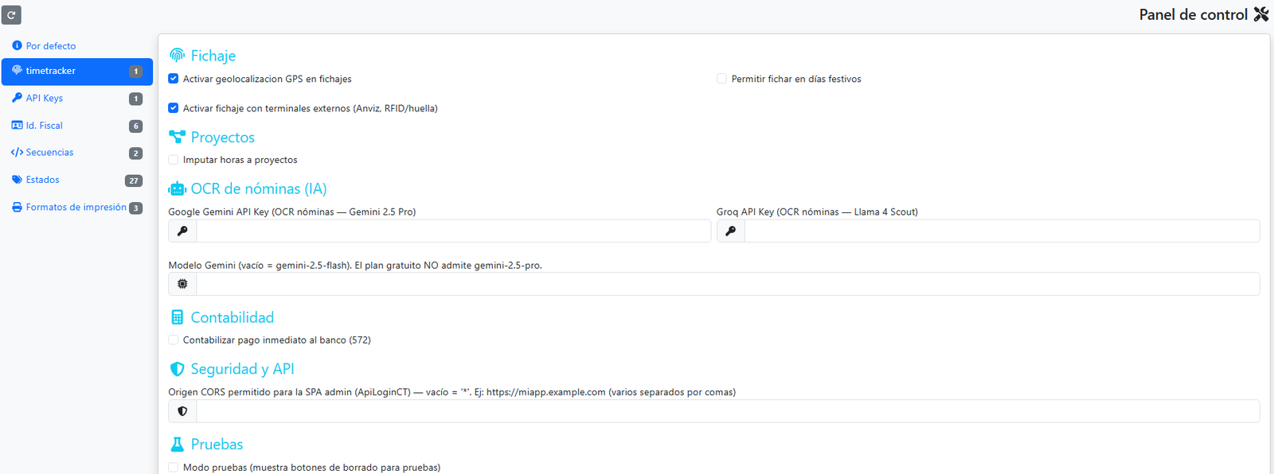Click the key icon of Groq API Key field
Image resolution: width=1274 pixels, height=474 pixels.
click(730, 231)
